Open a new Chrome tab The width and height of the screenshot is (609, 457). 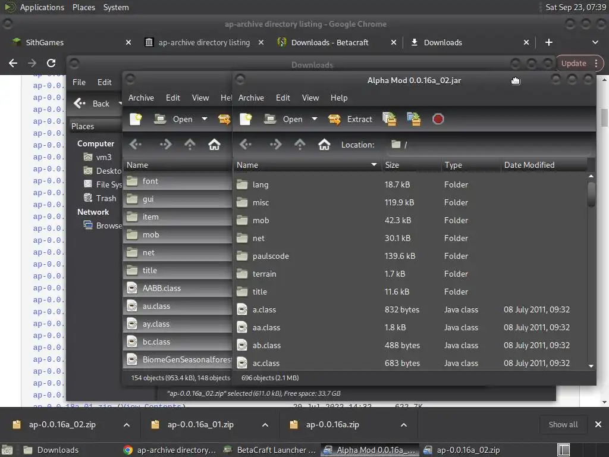pos(549,42)
